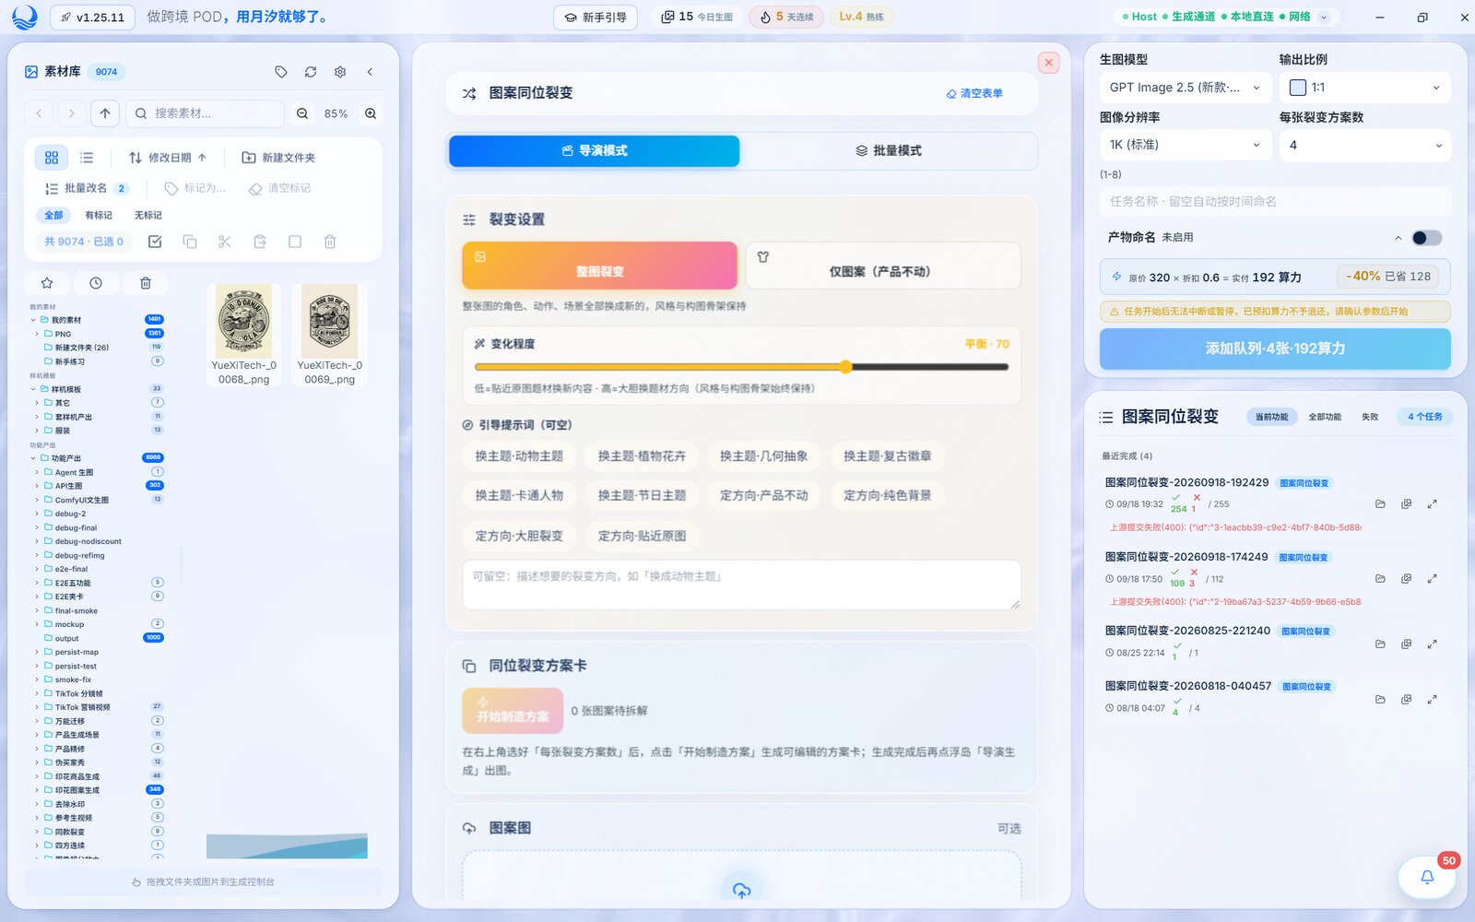The width and height of the screenshot is (1475, 922).
Task: Click 任务名称 input field
Action: [x=1275, y=202]
